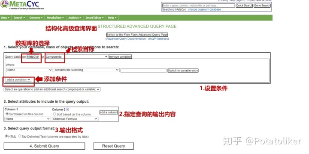This screenshot has width=309, height=154.
Task: Open Column 1 Name dropdown
Action: [x=27, y=119]
